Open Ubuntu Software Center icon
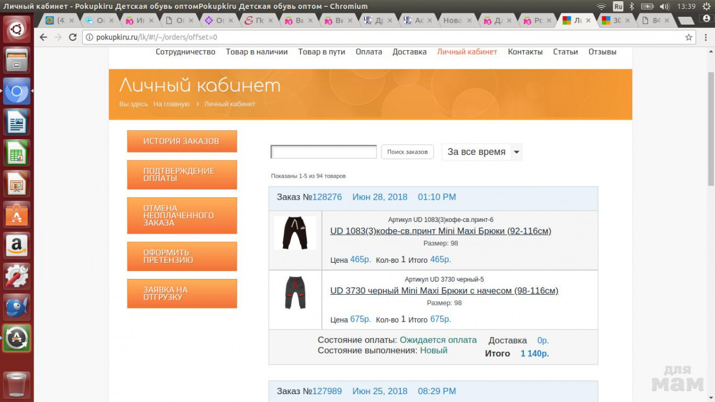Viewport: 715px width, 402px height. click(17, 215)
